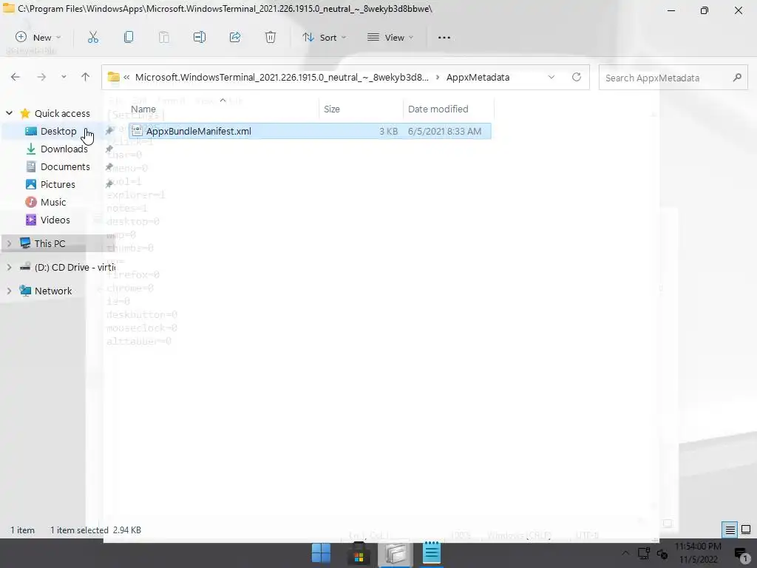Click the 3 KB size cell
Image resolution: width=757 pixels, height=568 pixels.
(x=388, y=132)
